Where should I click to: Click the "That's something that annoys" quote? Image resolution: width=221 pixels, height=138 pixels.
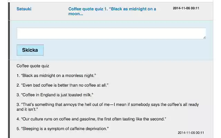click(x=107, y=104)
